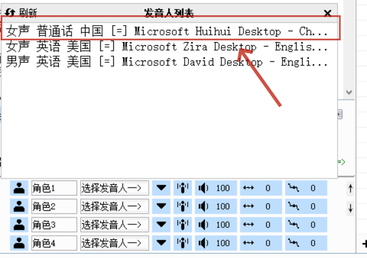The height and width of the screenshot is (258, 367).
Task: Click volume speaker icon for 角色1
Action: 204,188
